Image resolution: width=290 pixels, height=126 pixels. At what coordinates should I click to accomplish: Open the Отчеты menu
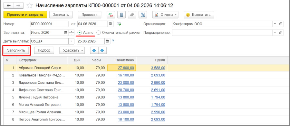tap(165, 15)
